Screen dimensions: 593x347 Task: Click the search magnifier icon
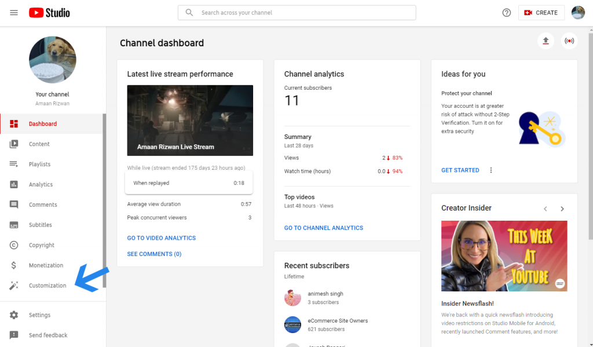189,13
